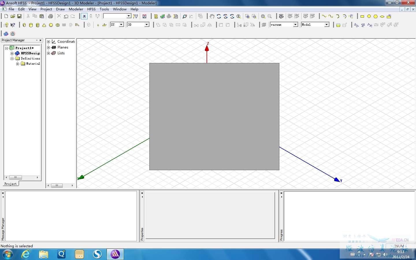Image resolution: width=416 pixels, height=260 pixels.
Task: Select the Draw Cylinder tool
Action: [x=31, y=25]
